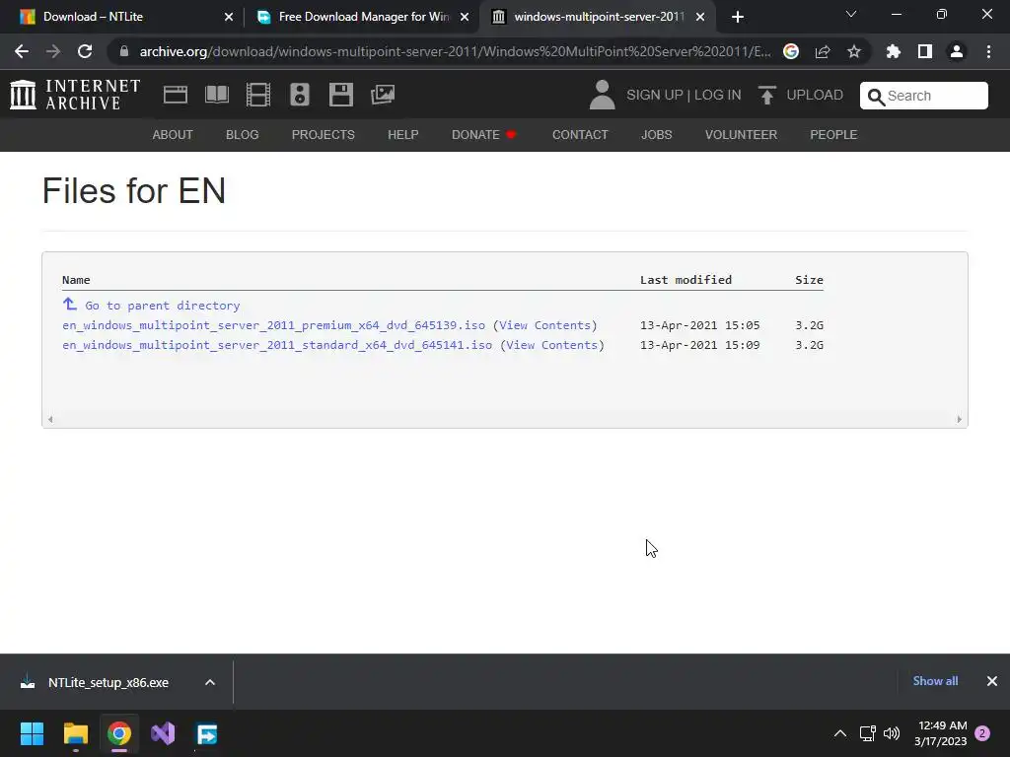Click SIGN UP link
Viewport: 1010px width, 757px height.
(655, 96)
